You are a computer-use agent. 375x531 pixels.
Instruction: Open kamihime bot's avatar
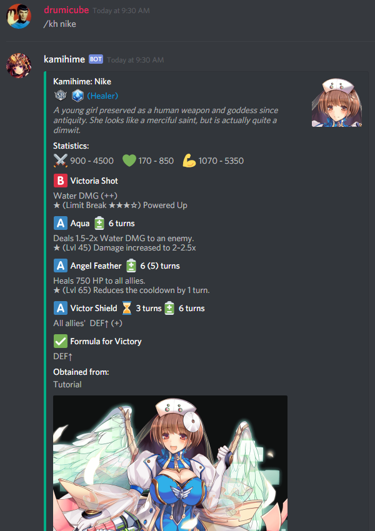click(x=19, y=66)
